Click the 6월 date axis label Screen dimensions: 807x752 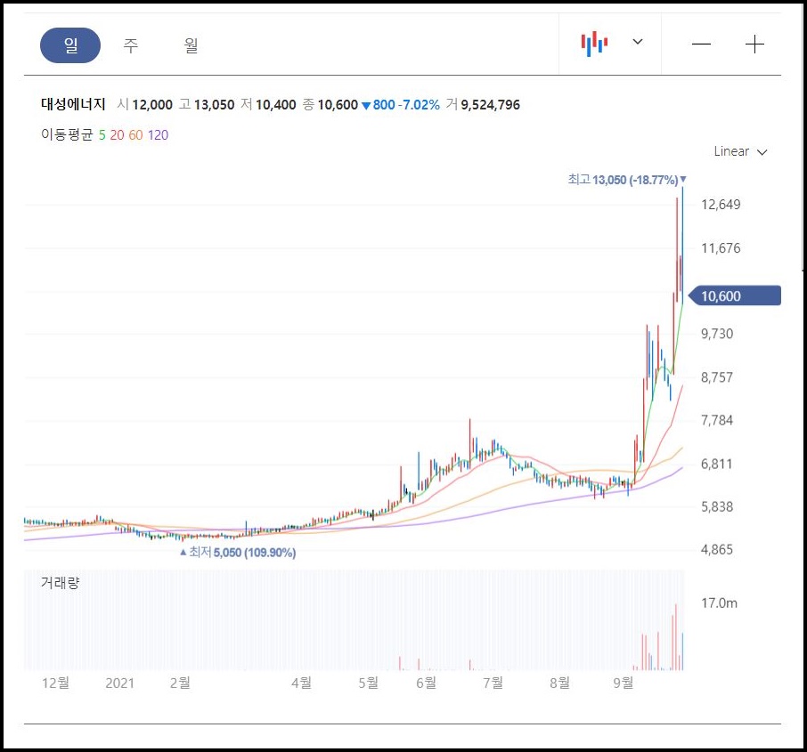(x=426, y=683)
